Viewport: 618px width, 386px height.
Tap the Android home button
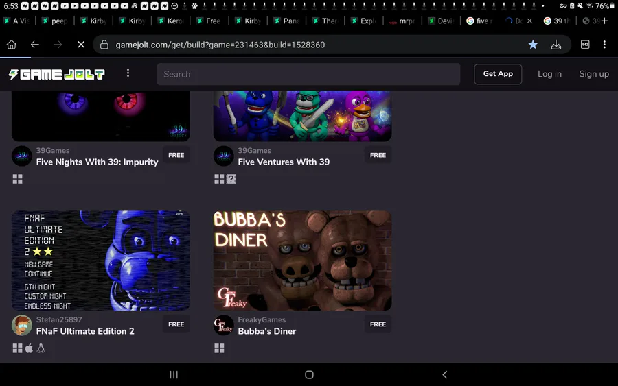[x=310, y=374]
